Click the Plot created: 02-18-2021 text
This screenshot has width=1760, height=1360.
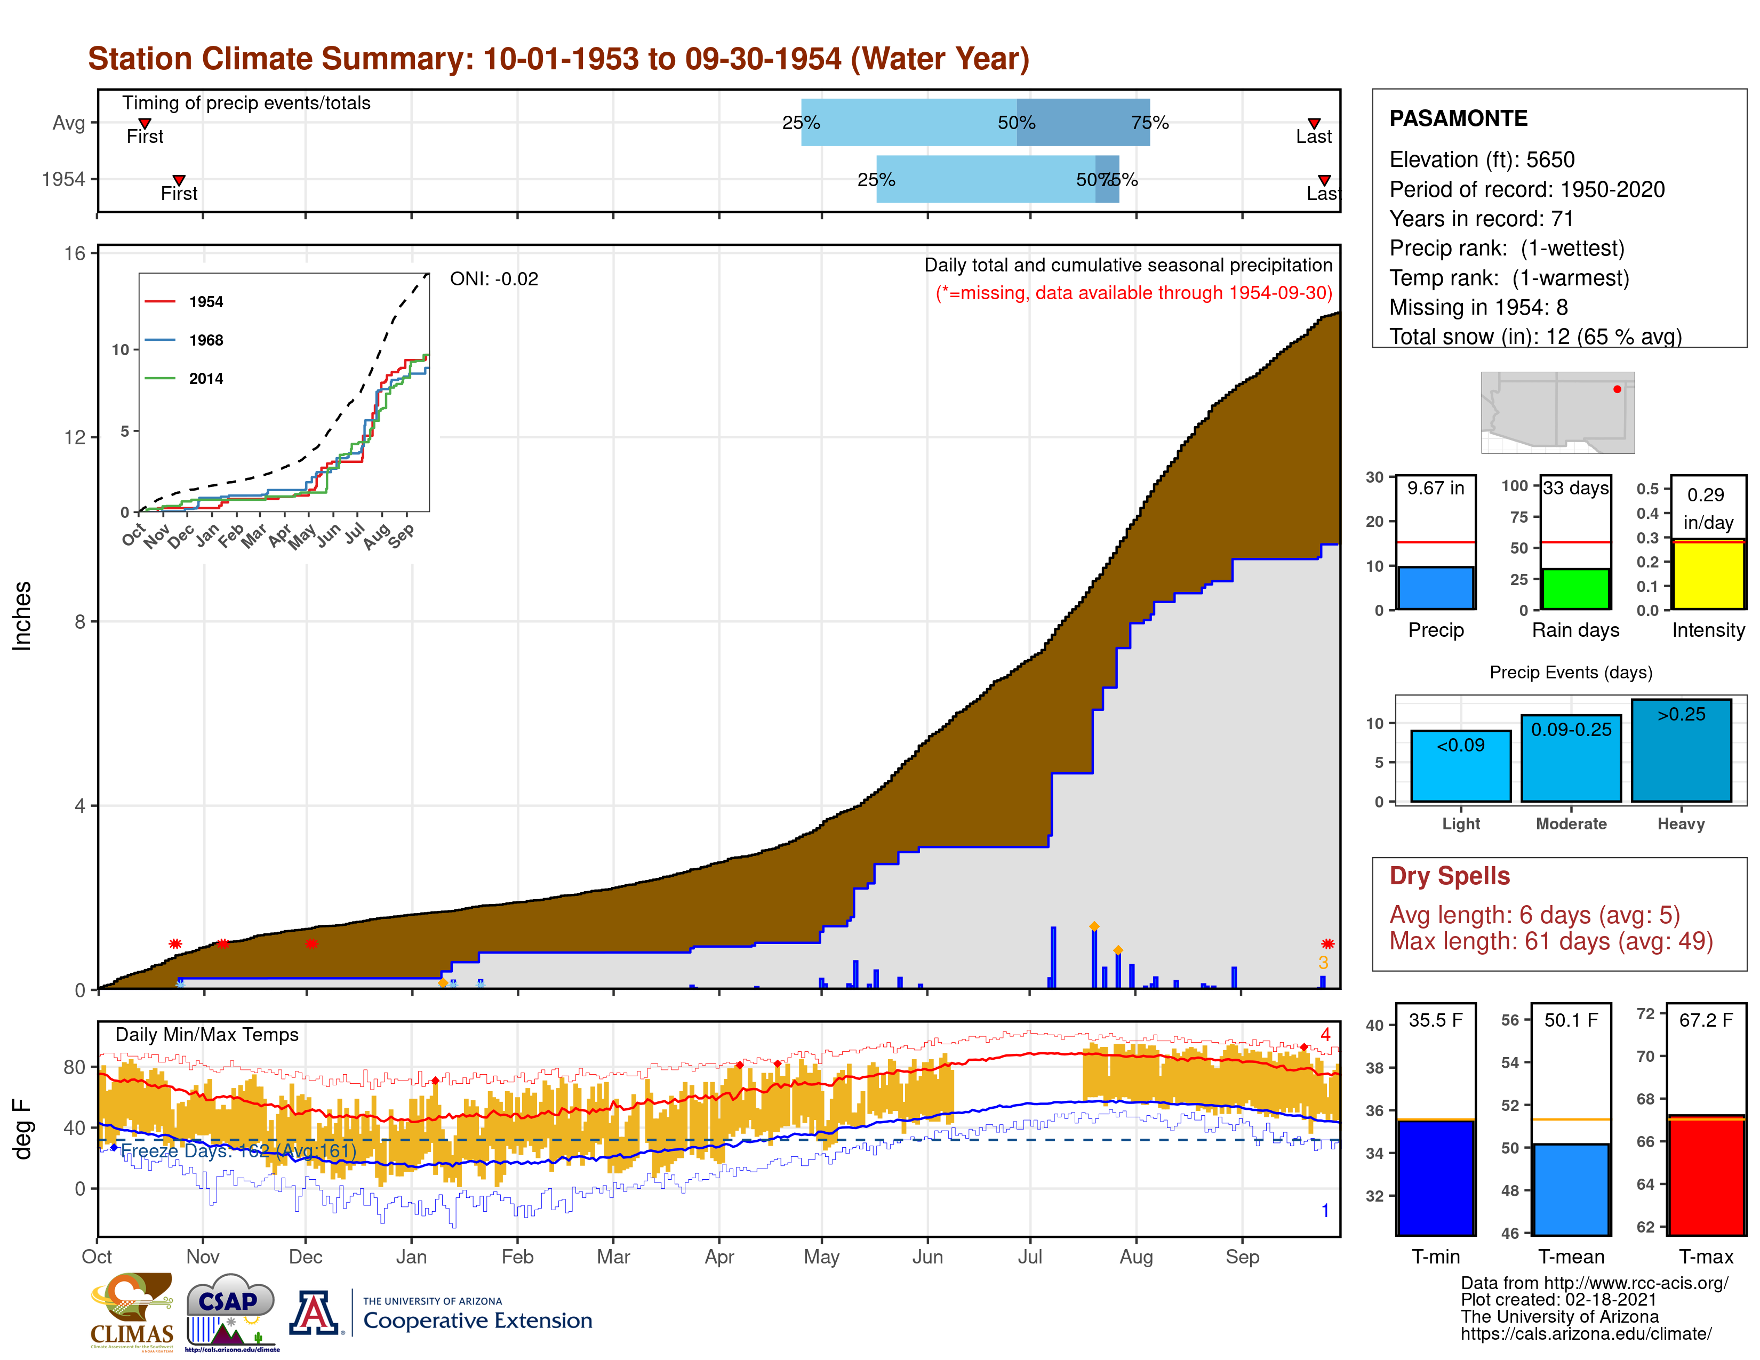(1558, 1300)
